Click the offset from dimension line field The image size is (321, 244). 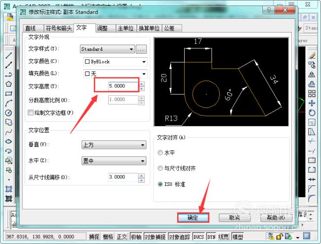123,177
